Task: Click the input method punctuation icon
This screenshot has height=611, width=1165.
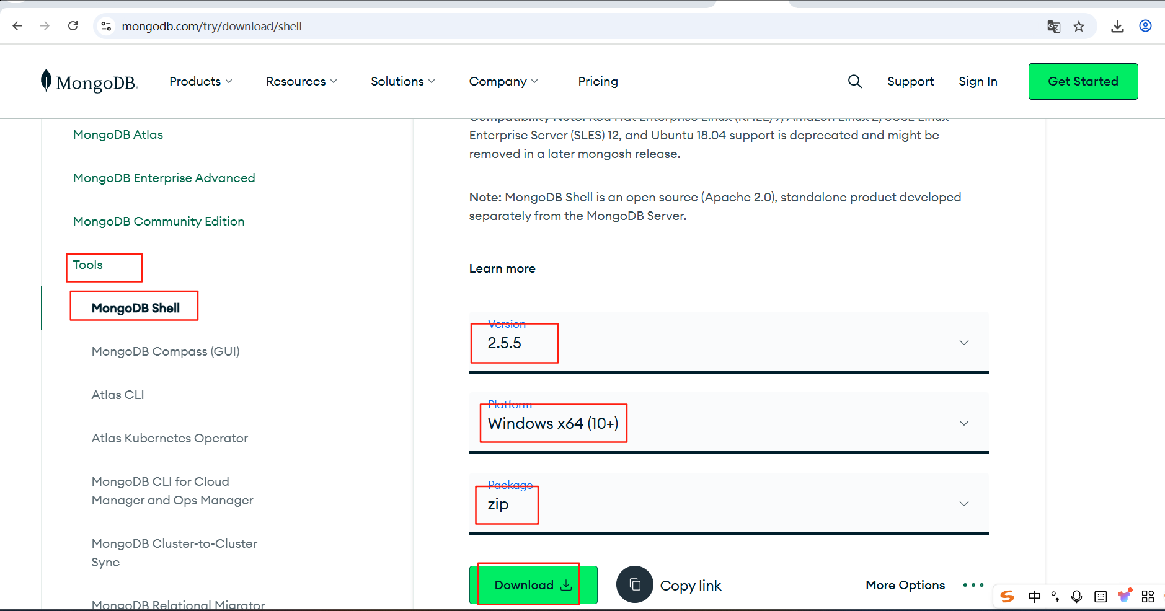Action: click(x=1055, y=596)
